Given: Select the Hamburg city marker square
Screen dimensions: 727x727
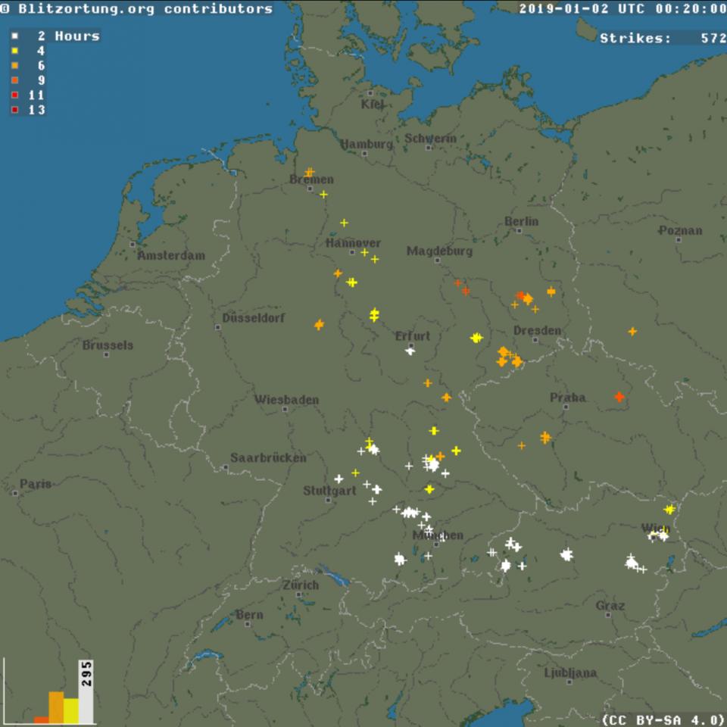Looking at the screenshot, I should coord(364,153).
